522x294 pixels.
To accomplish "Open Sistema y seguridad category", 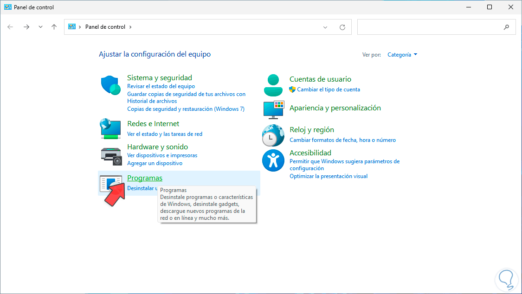I will (160, 78).
